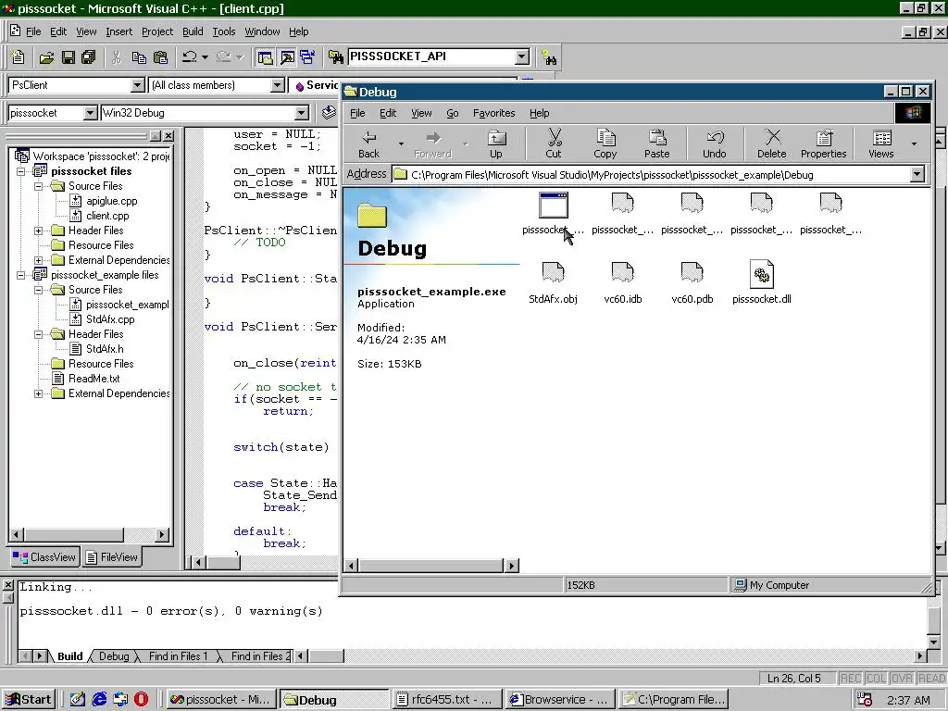Click the Start button
Viewport: 948px width, 711px height.
click(x=29, y=700)
